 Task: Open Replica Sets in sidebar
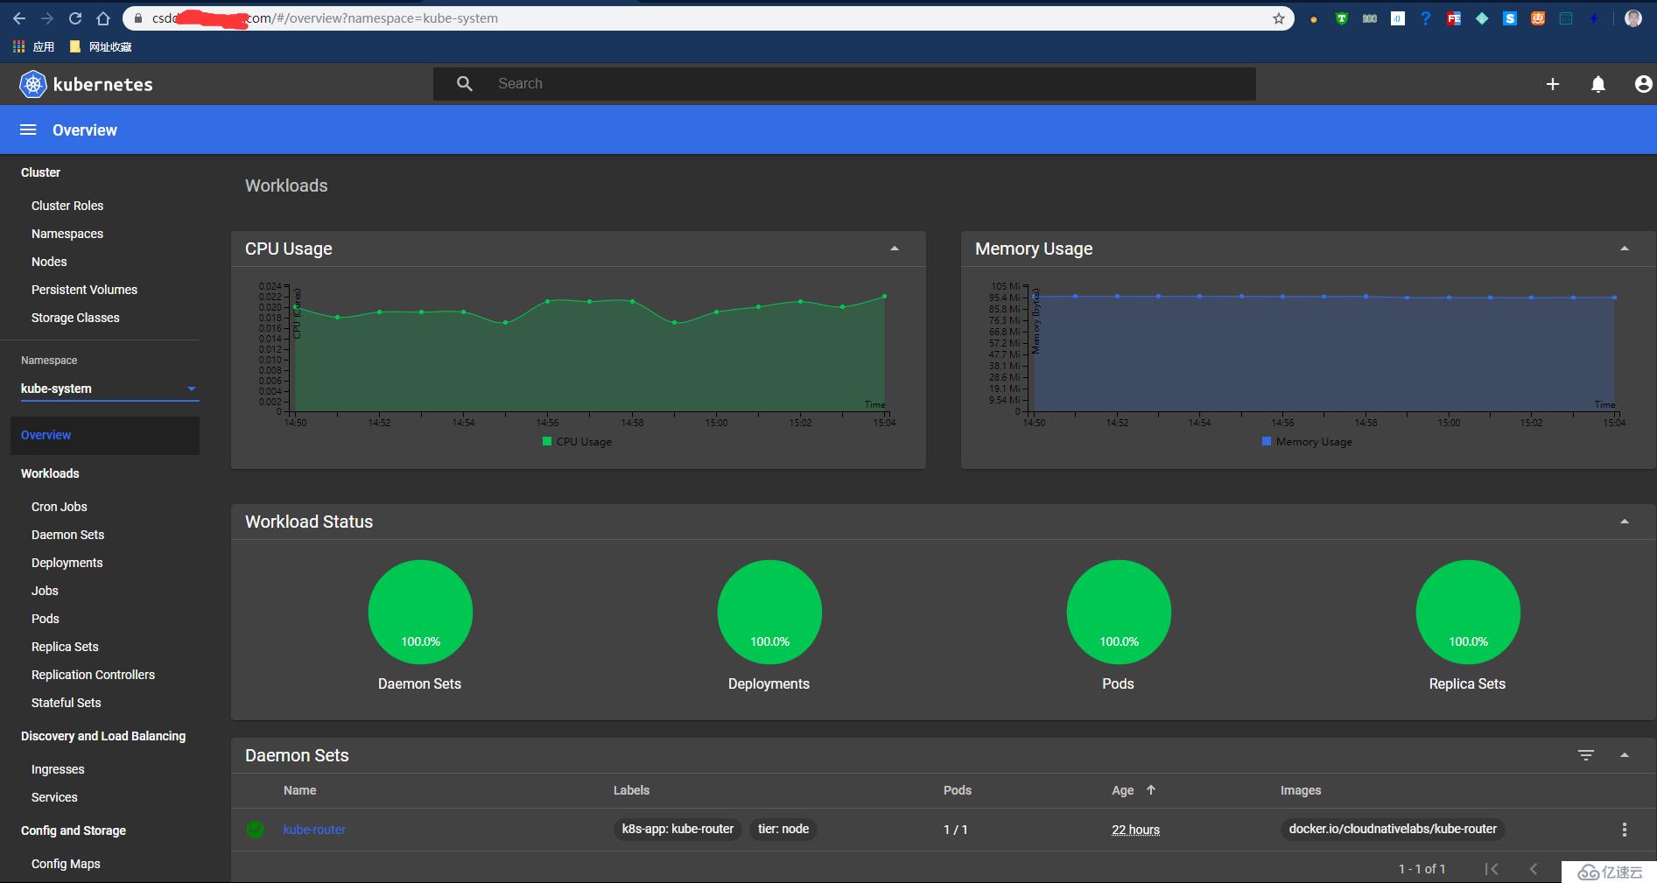65,647
